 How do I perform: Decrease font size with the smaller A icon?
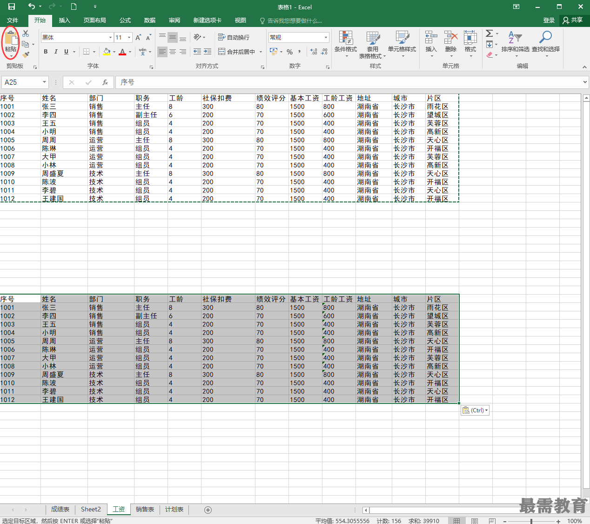tap(148, 37)
